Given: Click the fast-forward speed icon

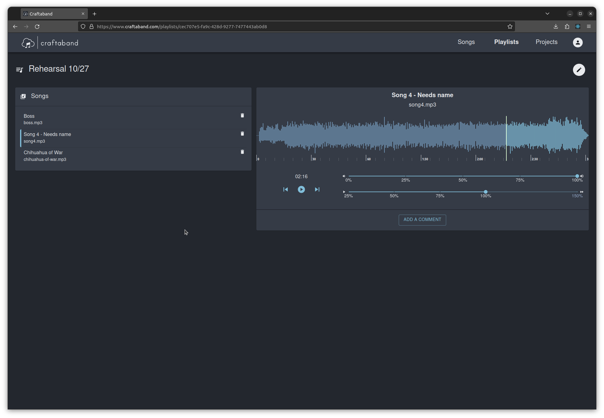Looking at the screenshot, I should (x=581, y=192).
